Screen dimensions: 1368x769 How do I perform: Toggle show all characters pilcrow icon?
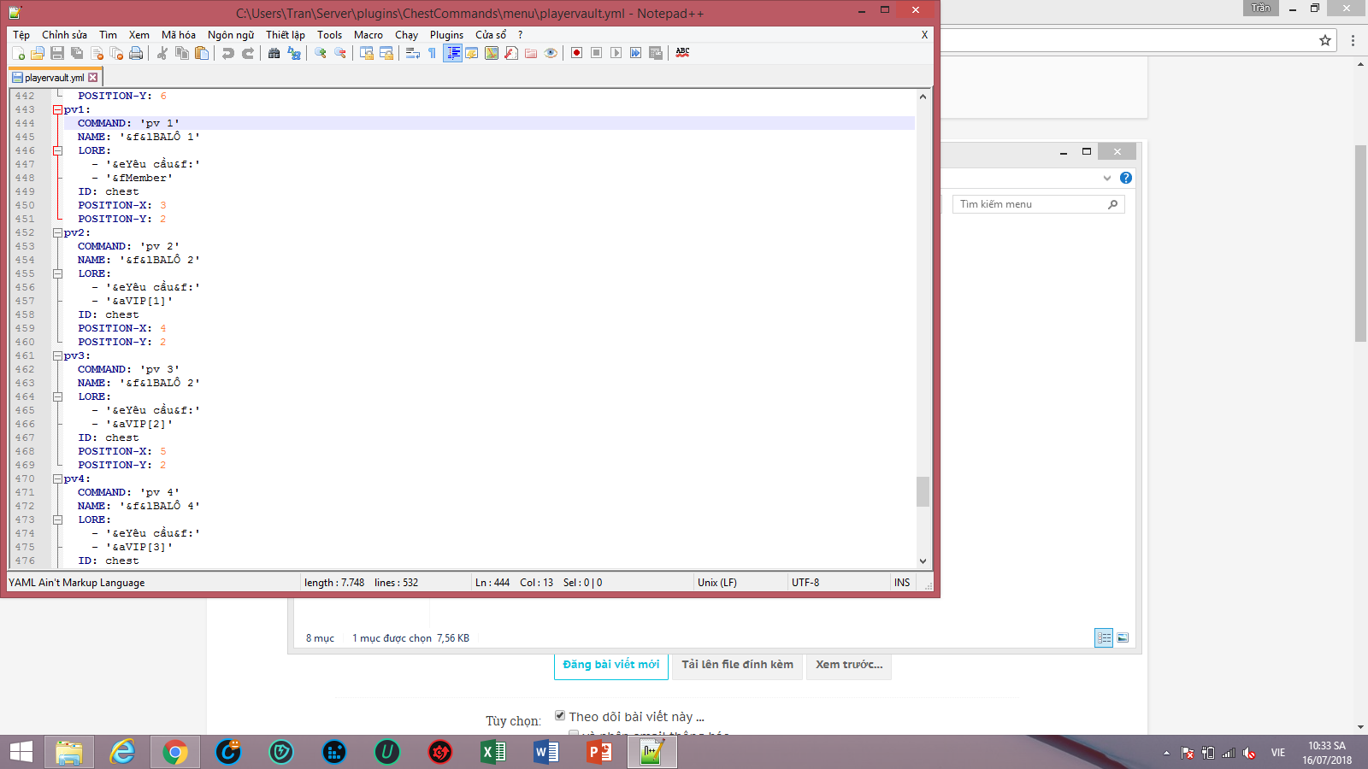433,53
